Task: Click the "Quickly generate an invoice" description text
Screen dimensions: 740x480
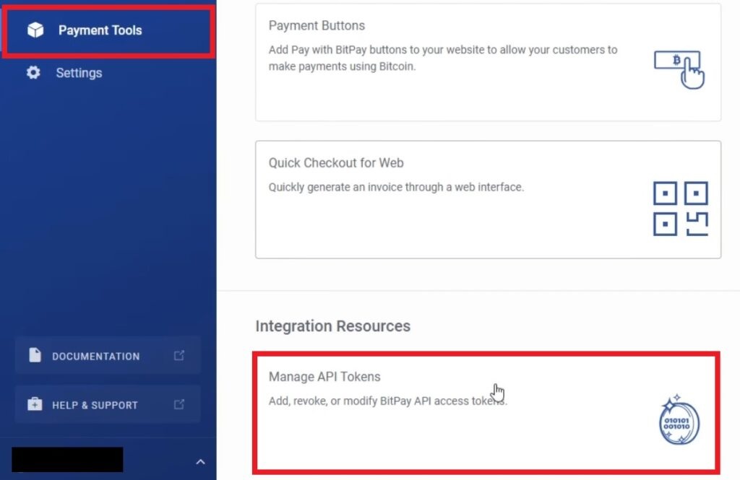Action: (396, 187)
